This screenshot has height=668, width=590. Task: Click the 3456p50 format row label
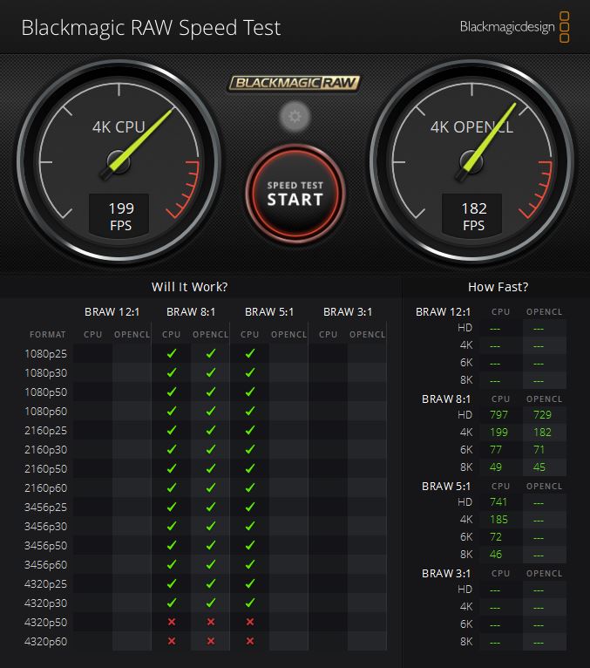pos(46,545)
